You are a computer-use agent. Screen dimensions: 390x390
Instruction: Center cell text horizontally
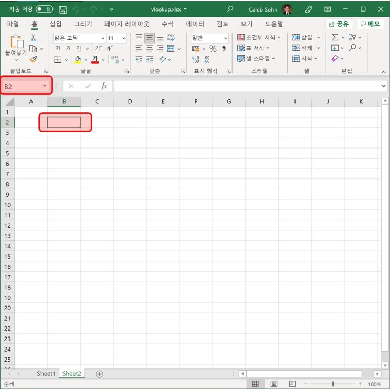click(150, 48)
